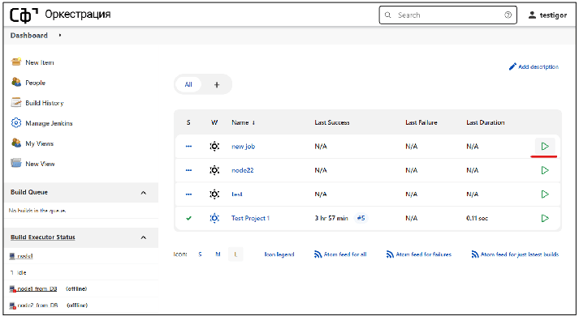579x316 pixels.
Task: Sort by Last Success column header
Action: [x=332, y=122]
